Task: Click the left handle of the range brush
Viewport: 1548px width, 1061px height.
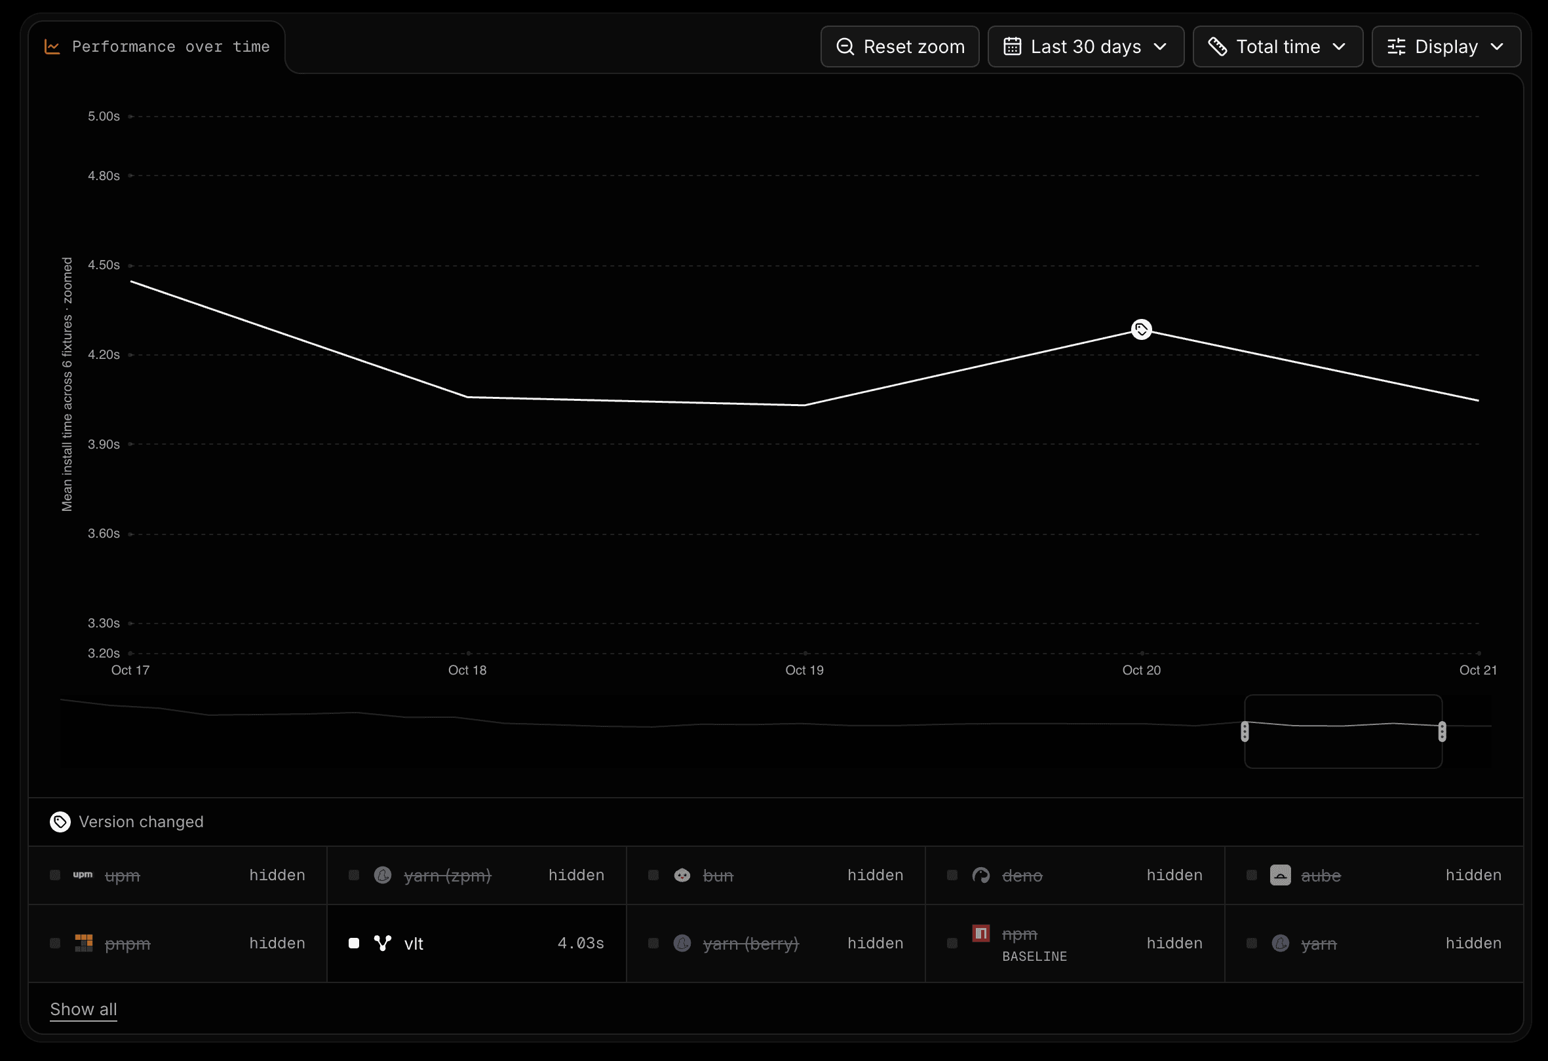Action: (1245, 732)
